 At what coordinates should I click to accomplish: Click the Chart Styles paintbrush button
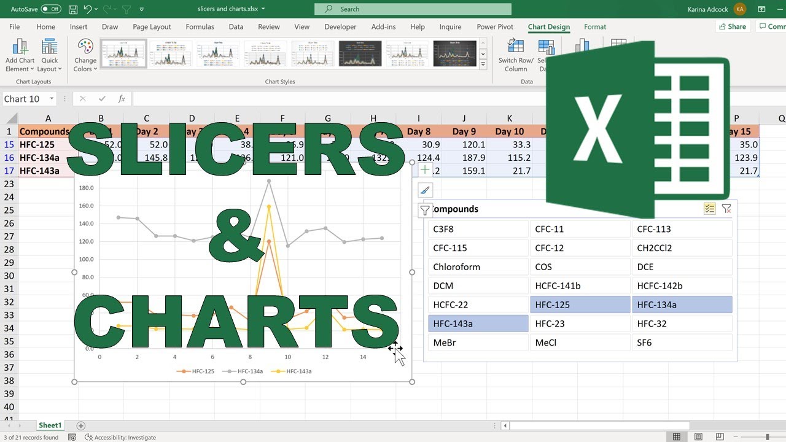[x=425, y=190]
